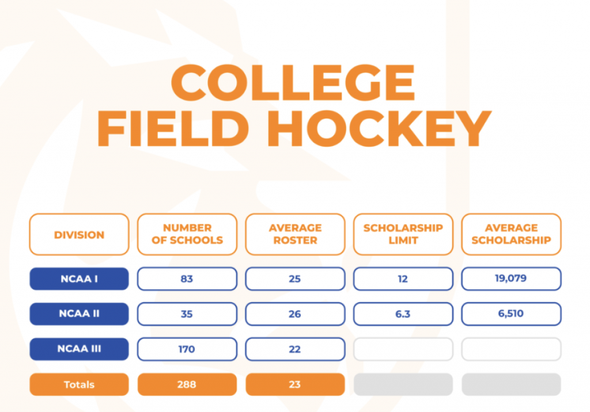Select NCAA I average roster 25
This screenshot has height=412, width=590.
(x=295, y=279)
